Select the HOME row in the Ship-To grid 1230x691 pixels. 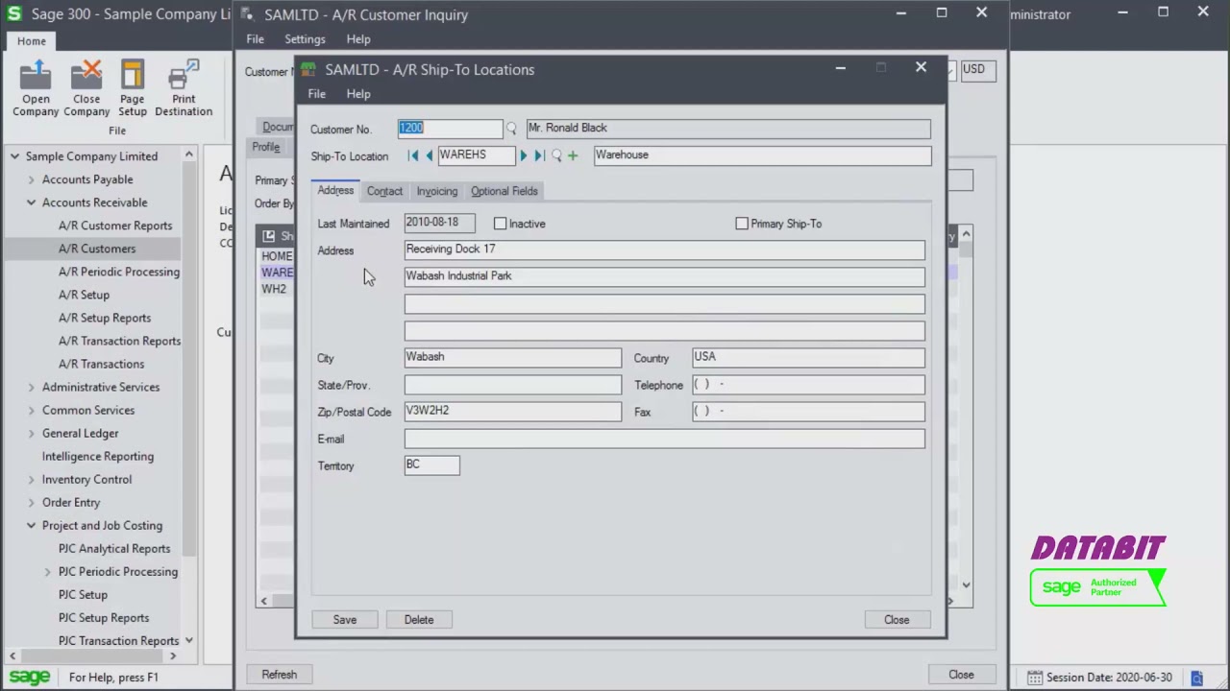tap(277, 256)
